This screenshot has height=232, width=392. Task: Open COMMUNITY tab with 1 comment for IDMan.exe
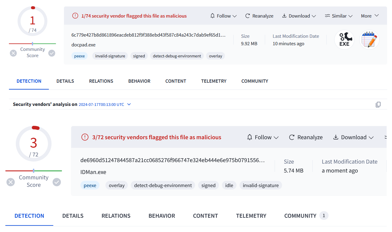click(306, 216)
